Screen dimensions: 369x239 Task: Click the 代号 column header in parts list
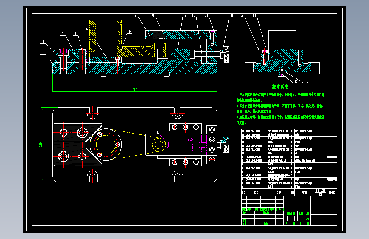[x=256, y=192]
